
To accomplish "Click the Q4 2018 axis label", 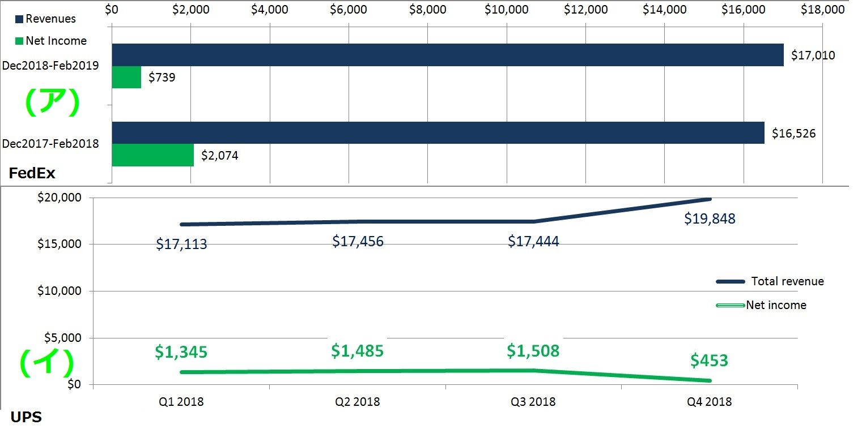I will click(x=709, y=402).
